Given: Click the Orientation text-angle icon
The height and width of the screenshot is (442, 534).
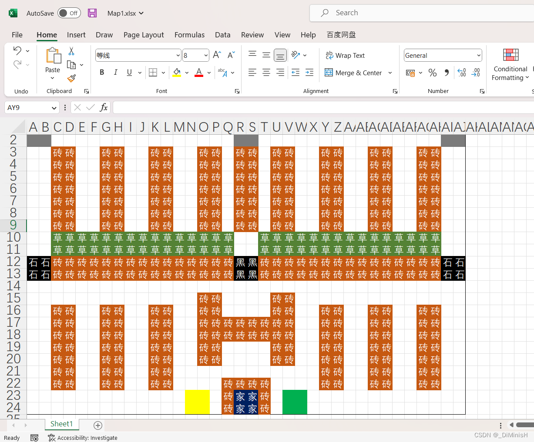Looking at the screenshot, I should 296,55.
